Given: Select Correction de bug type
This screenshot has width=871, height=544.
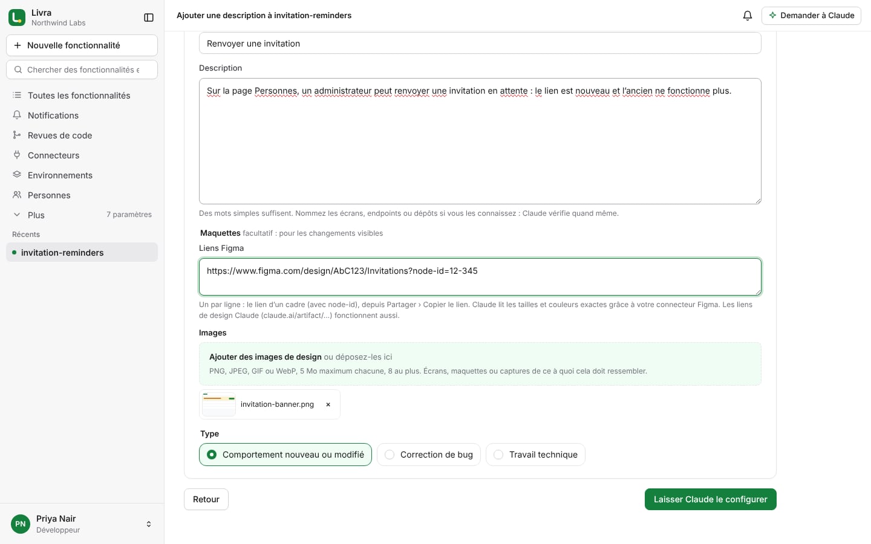Looking at the screenshot, I should tap(429, 455).
